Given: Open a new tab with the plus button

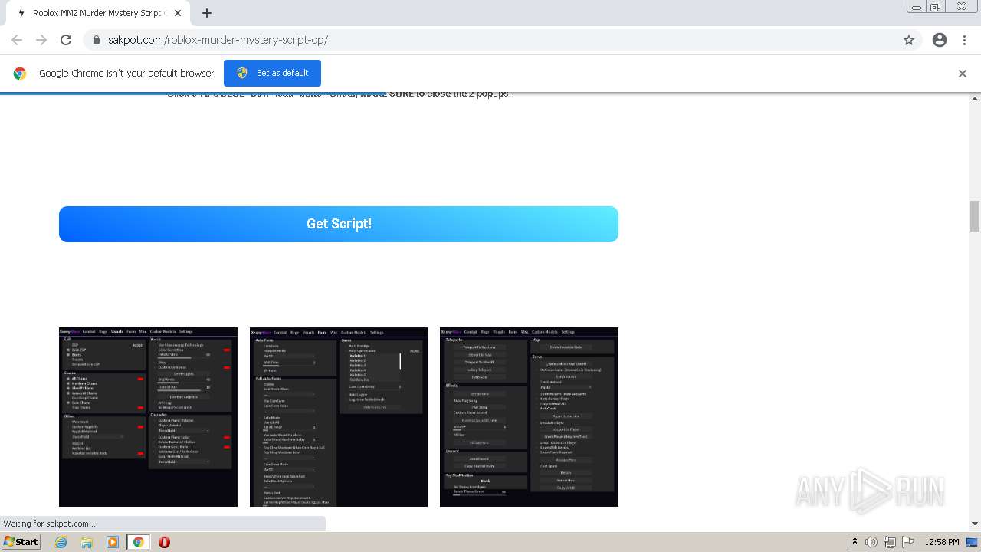Looking at the screenshot, I should pyautogui.click(x=207, y=13).
